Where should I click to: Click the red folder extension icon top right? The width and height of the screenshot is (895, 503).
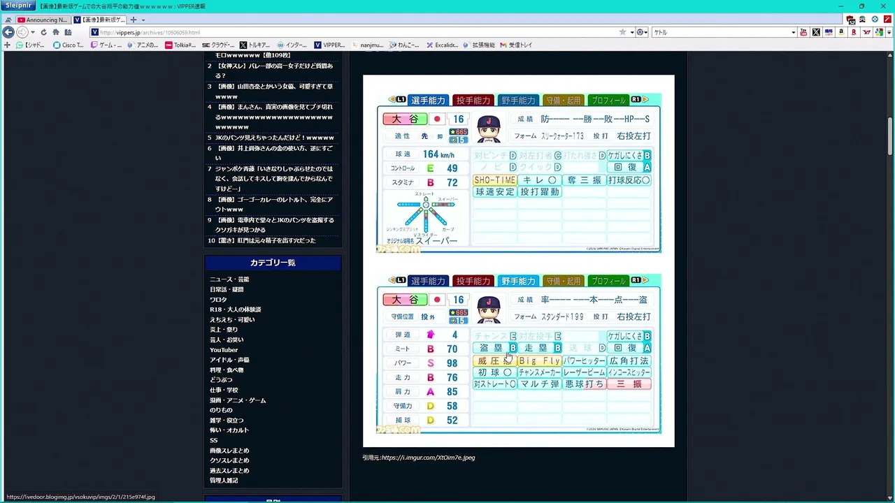(851, 20)
